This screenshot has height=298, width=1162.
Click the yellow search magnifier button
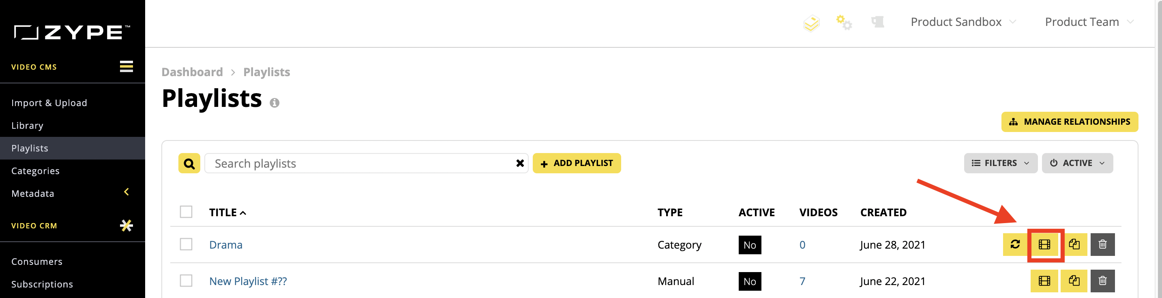pyautogui.click(x=189, y=164)
